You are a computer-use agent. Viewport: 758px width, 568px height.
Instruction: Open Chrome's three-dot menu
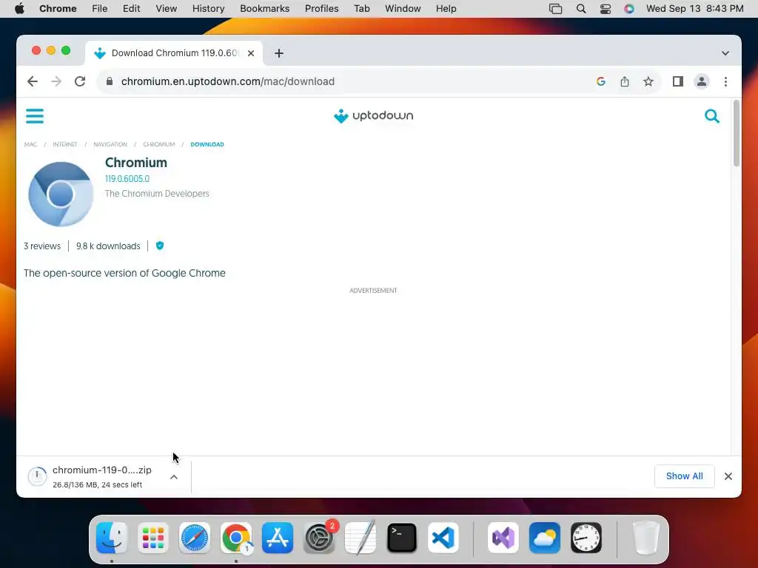pos(725,81)
